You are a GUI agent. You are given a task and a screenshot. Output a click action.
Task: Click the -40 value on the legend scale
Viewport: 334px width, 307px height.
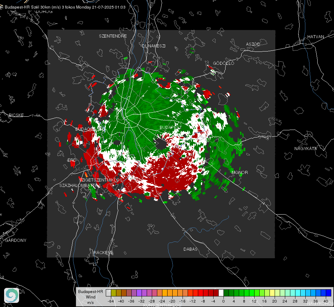(121, 301)
